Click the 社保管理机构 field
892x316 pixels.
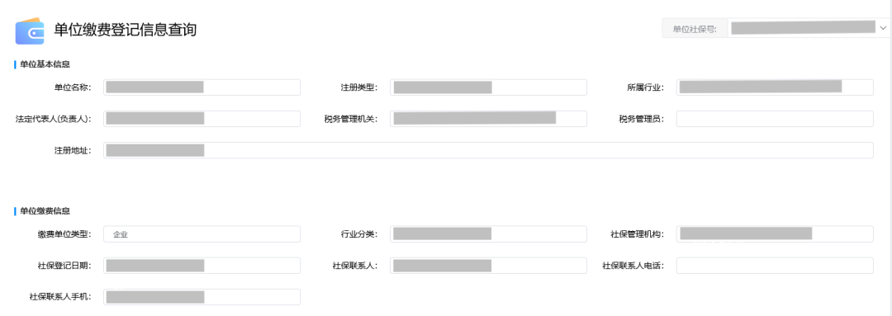tap(775, 234)
